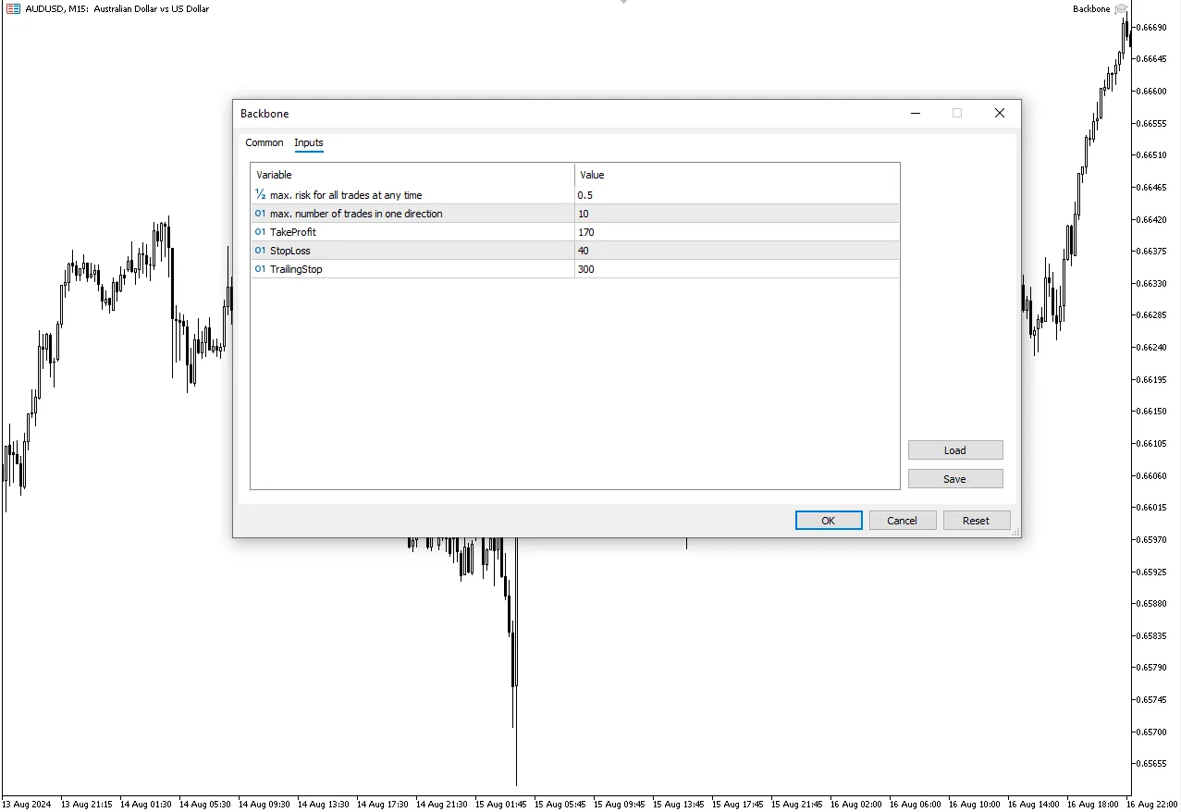Switch to the Common tab
The width and height of the screenshot is (1181, 812).
(264, 142)
